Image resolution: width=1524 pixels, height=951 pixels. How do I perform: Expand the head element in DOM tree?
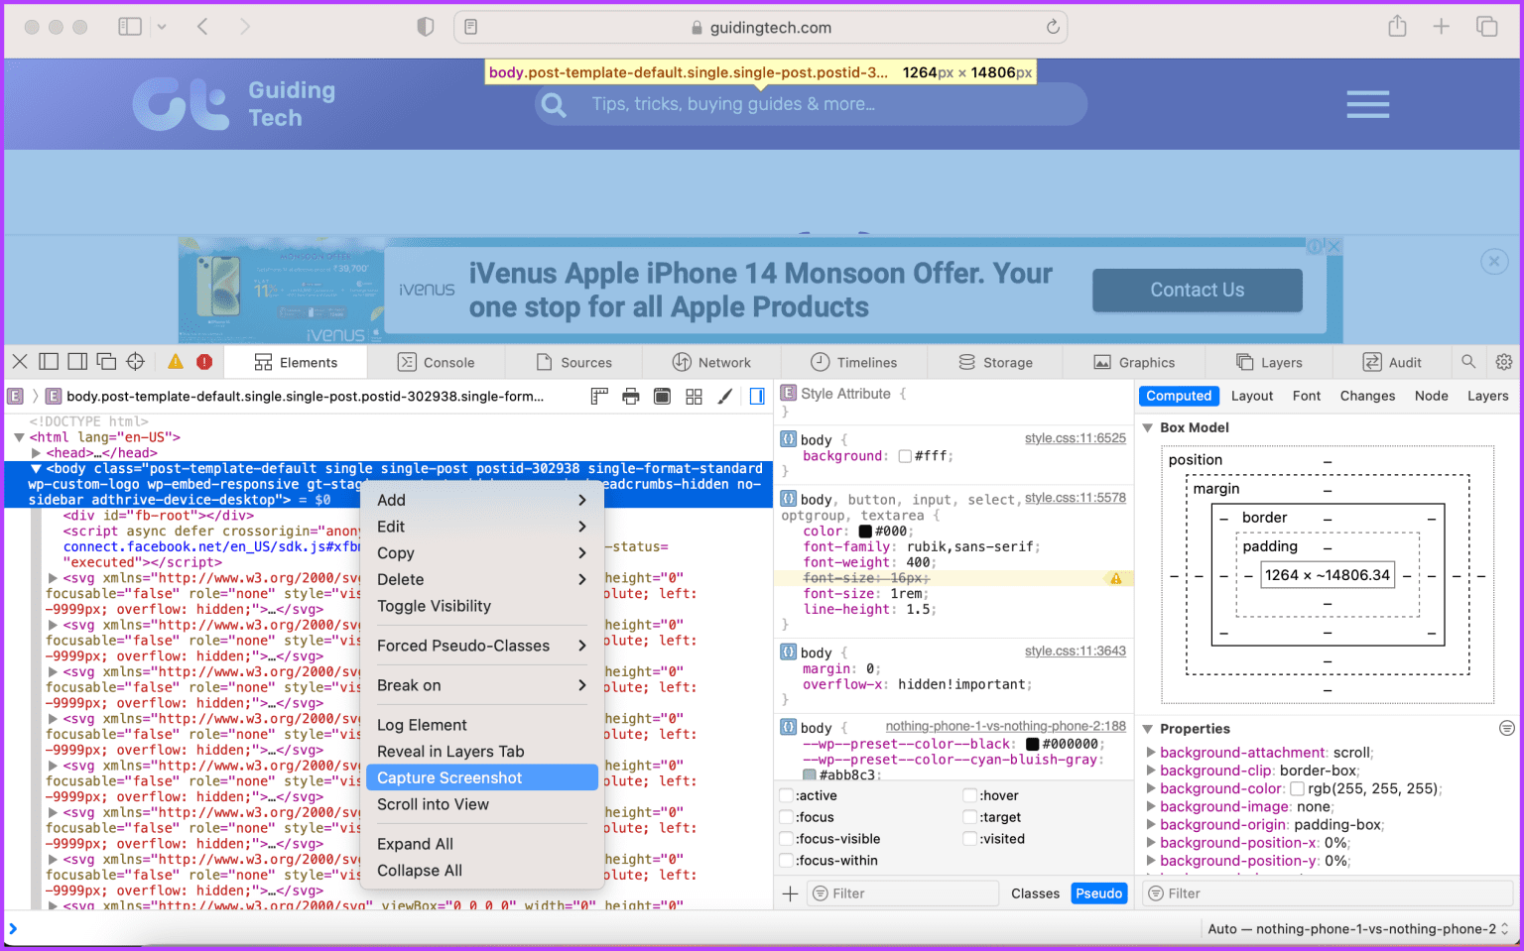click(36, 453)
